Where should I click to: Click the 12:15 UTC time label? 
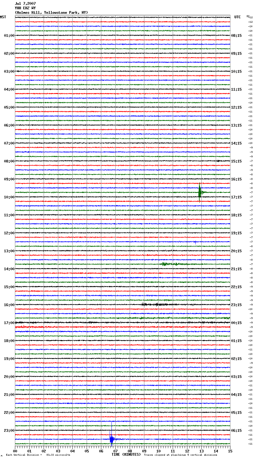click(236, 107)
